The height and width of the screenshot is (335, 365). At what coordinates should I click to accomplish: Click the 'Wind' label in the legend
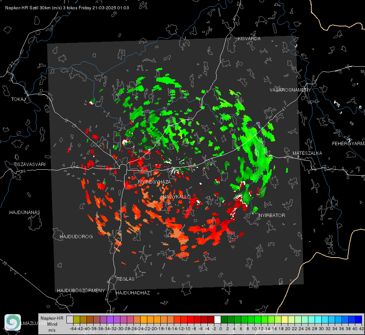pyautogui.click(x=52, y=324)
